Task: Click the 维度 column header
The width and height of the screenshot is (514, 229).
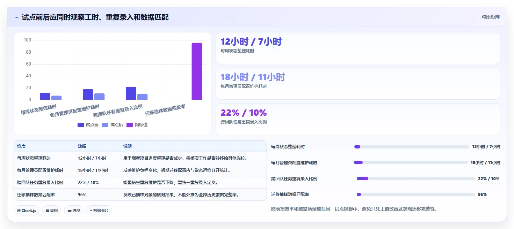Action: 21,146
